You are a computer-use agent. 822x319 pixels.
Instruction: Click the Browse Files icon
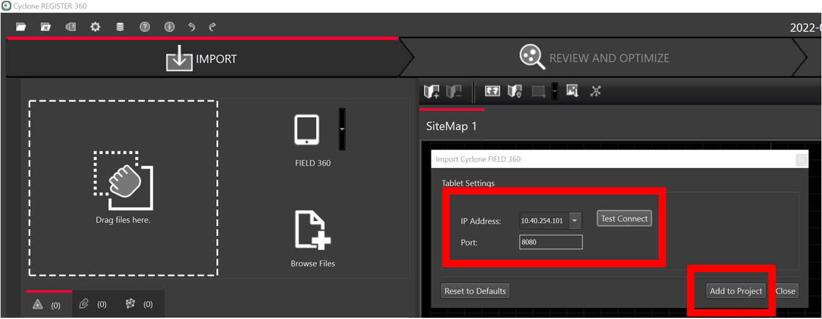pos(313,230)
